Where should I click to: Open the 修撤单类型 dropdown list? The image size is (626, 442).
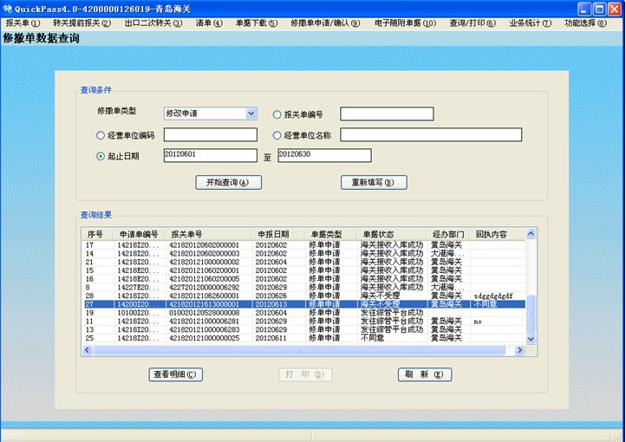click(251, 114)
